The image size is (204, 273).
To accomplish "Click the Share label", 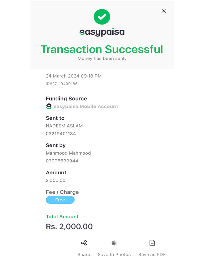I will [x=84, y=255].
